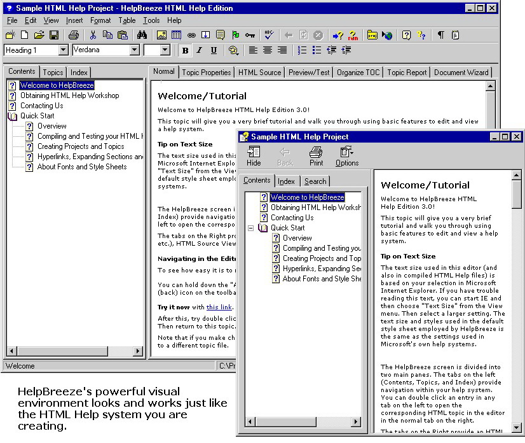Click the Cut scissors icon
This screenshot has height=443, width=525.
pos(93,35)
